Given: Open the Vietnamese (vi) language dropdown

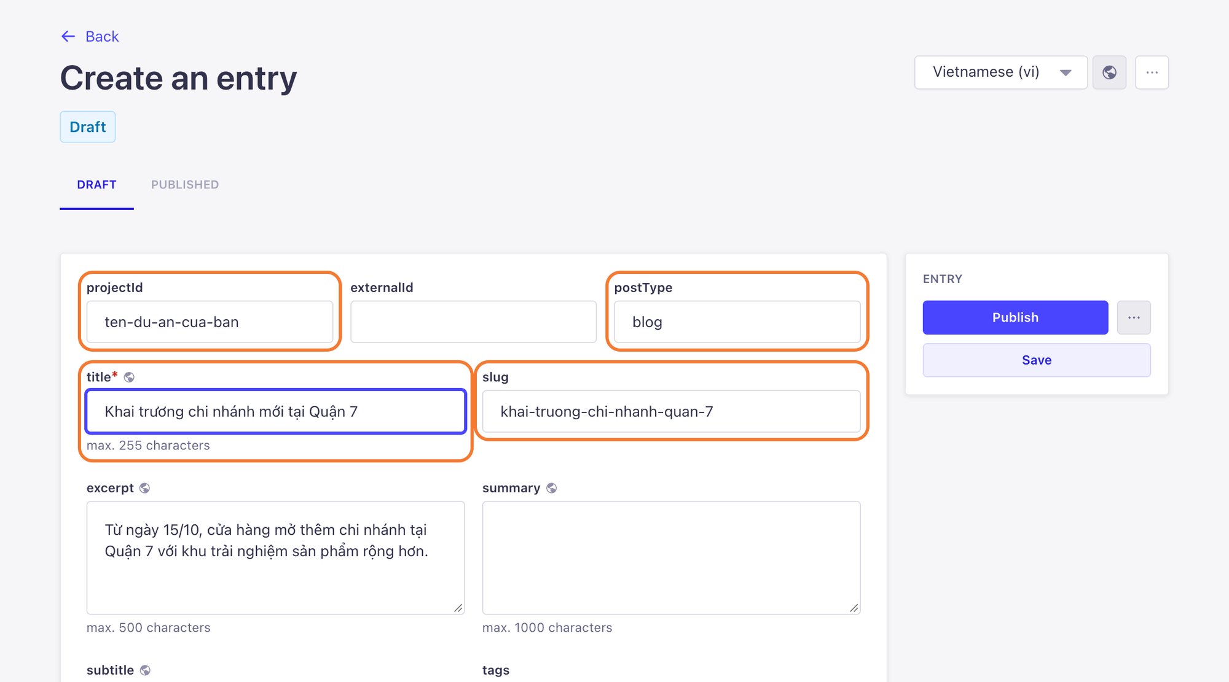Looking at the screenshot, I should (x=1001, y=72).
